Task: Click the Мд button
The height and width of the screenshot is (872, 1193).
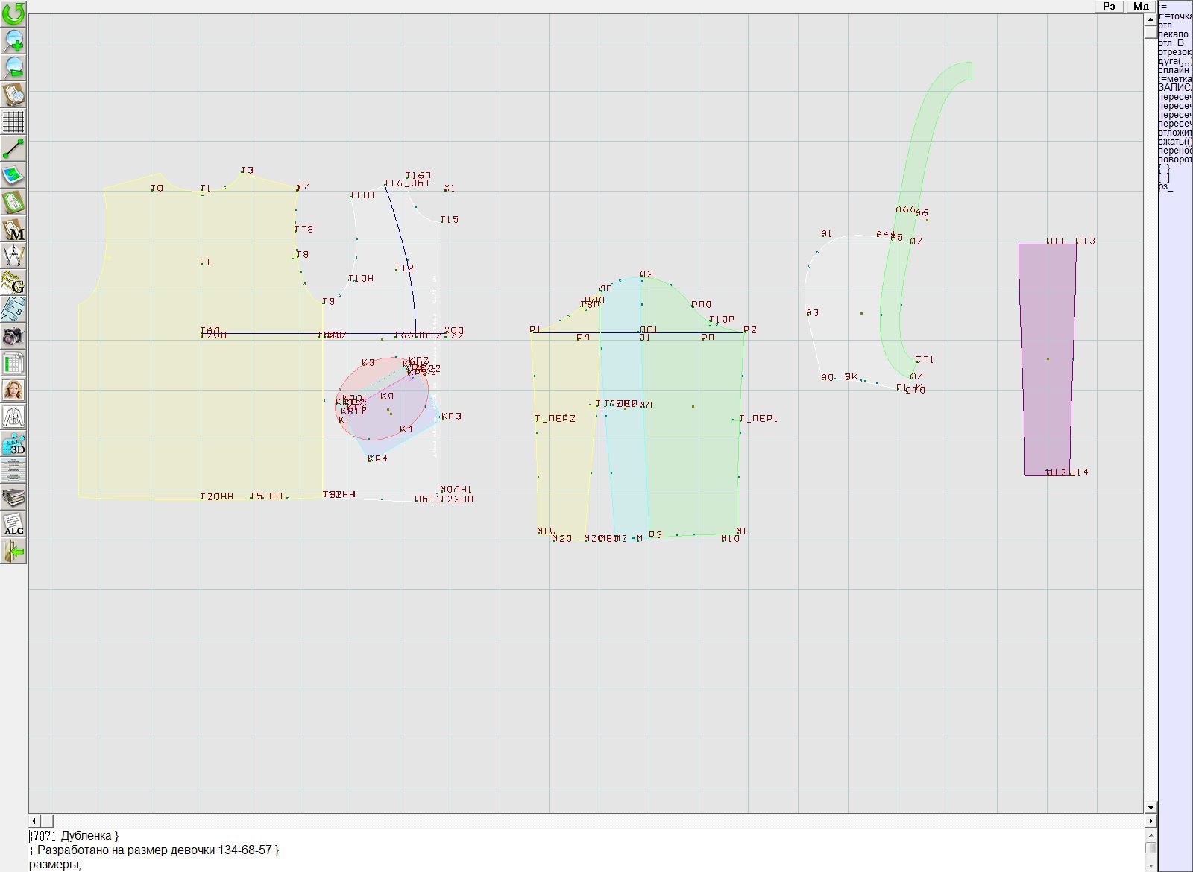Action: (1141, 6)
